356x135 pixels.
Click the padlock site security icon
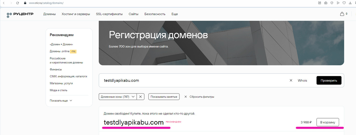pos(25,3)
